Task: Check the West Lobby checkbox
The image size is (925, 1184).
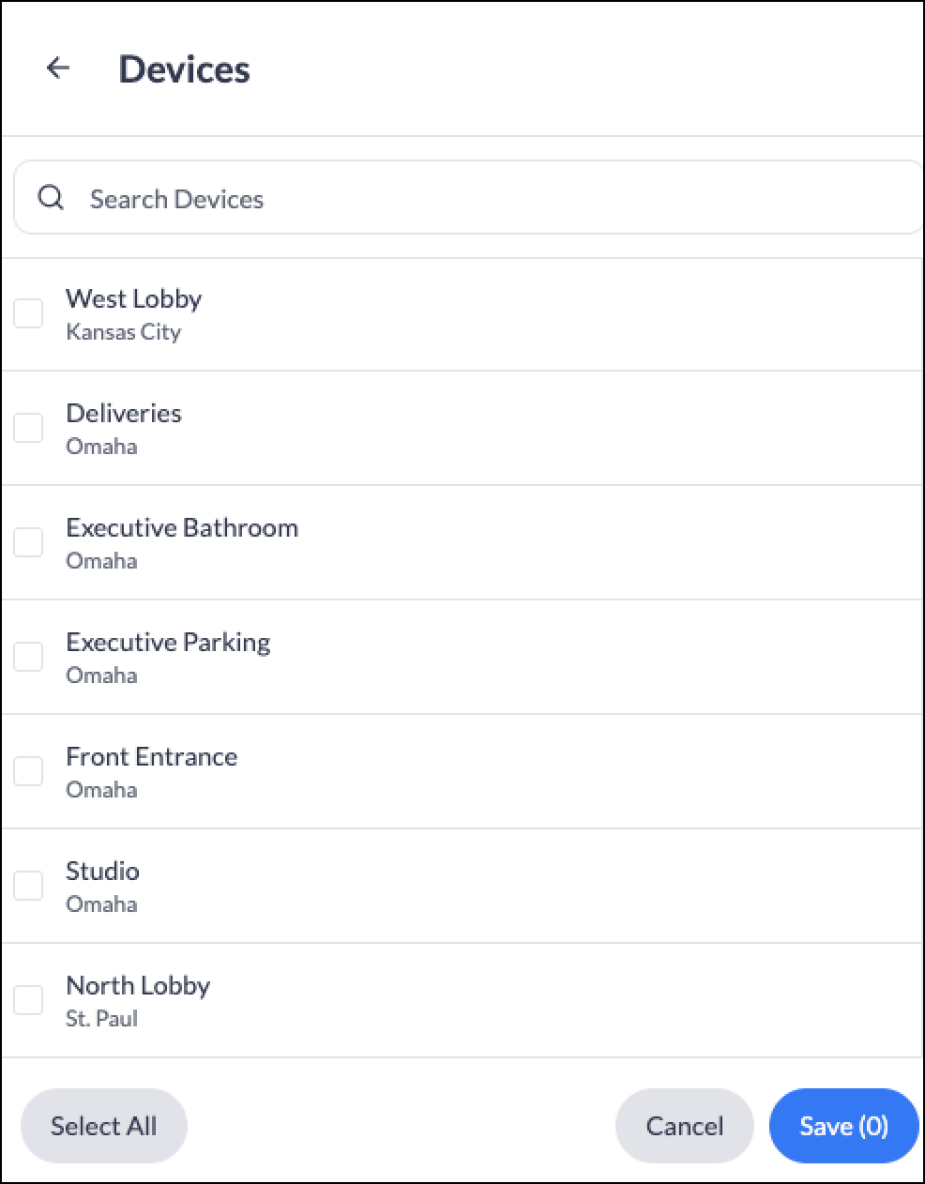Action: click(x=28, y=313)
